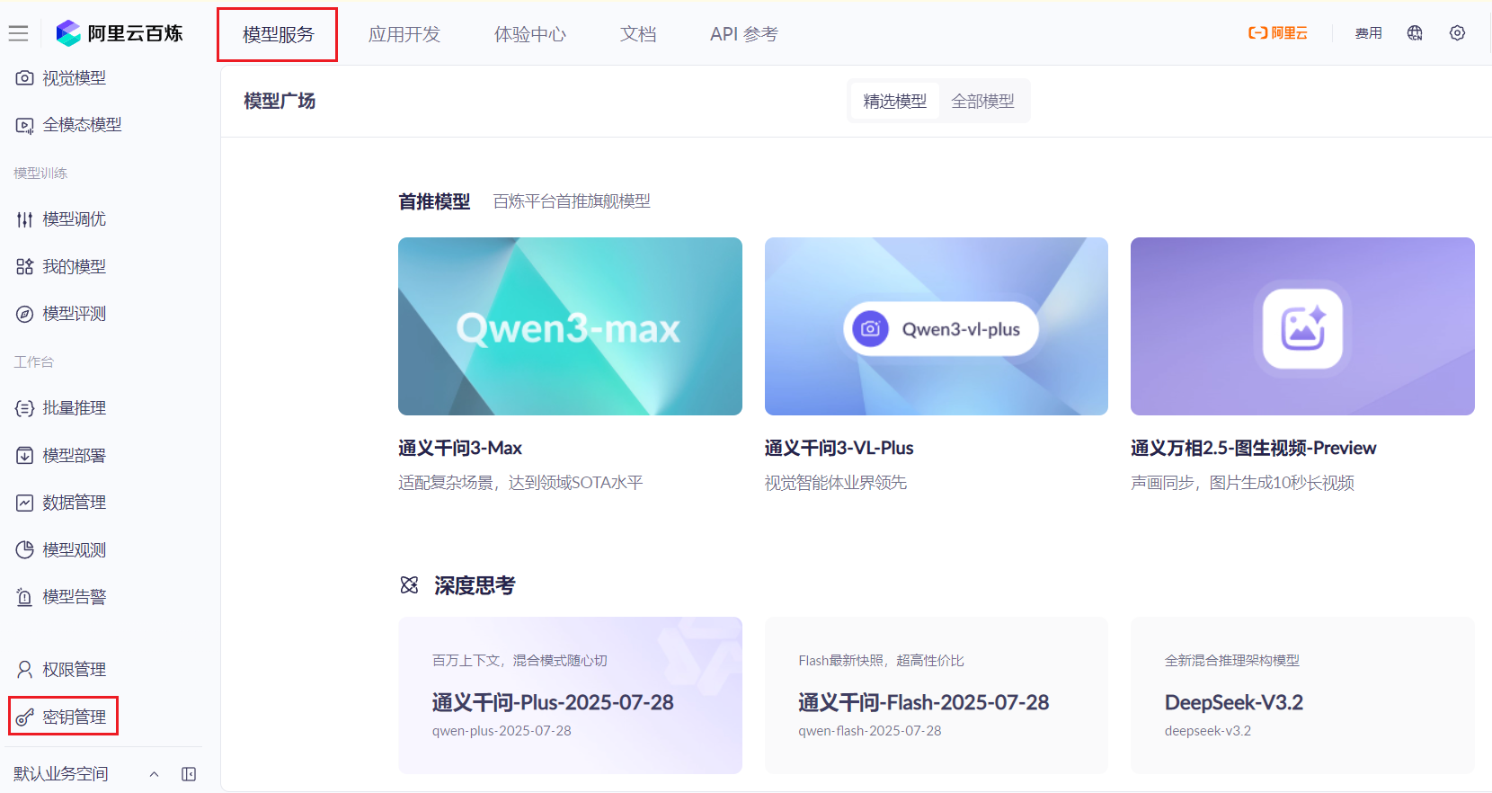Go to 模型调优 in sidebar
Screen dimensions: 1492x793
click(x=75, y=219)
